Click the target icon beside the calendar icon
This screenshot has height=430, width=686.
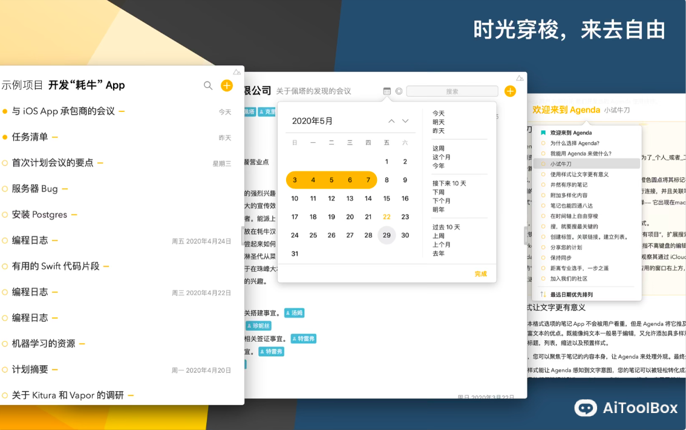pyautogui.click(x=399, y=90)
